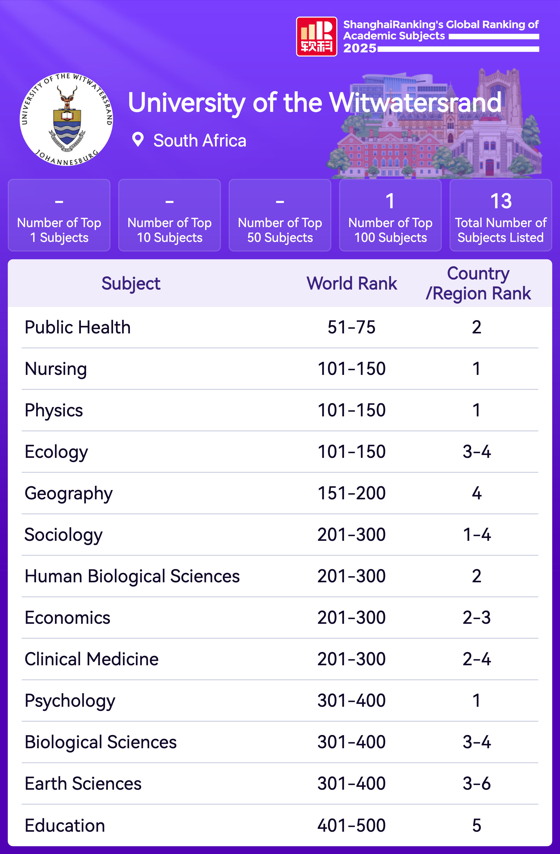560x854 pixels.
Task: Open the Number of Top 10 Subjects card
Action: 169,215
